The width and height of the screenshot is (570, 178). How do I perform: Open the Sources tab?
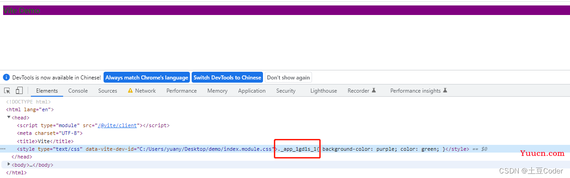tap(108, 91)
